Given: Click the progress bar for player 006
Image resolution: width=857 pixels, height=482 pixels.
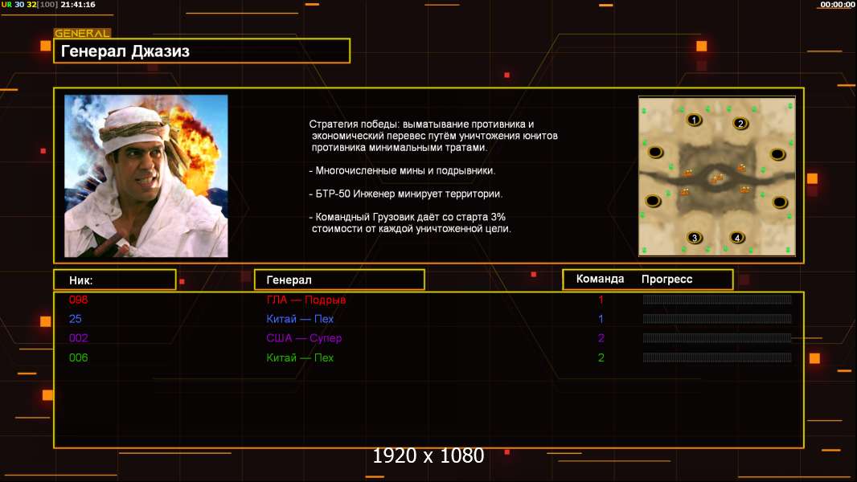Looking at the screenshot, I should pyautogui.click(x=717, y=357).
